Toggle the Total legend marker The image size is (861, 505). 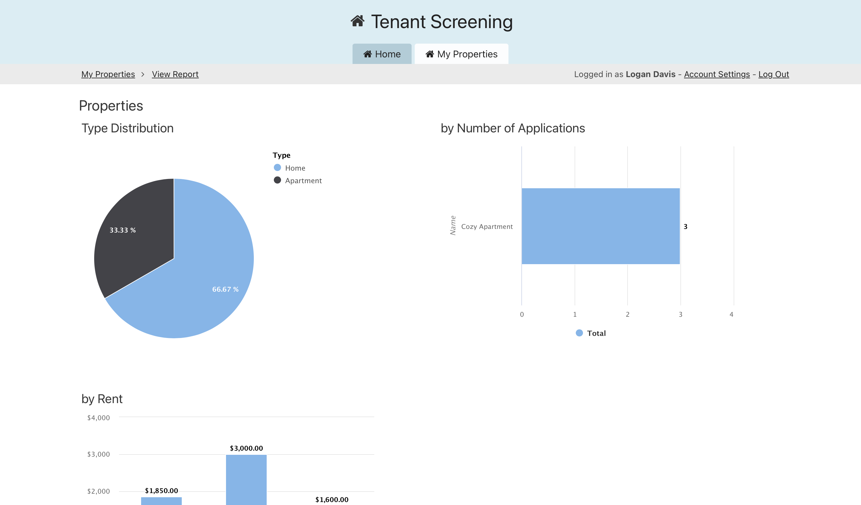579,333
